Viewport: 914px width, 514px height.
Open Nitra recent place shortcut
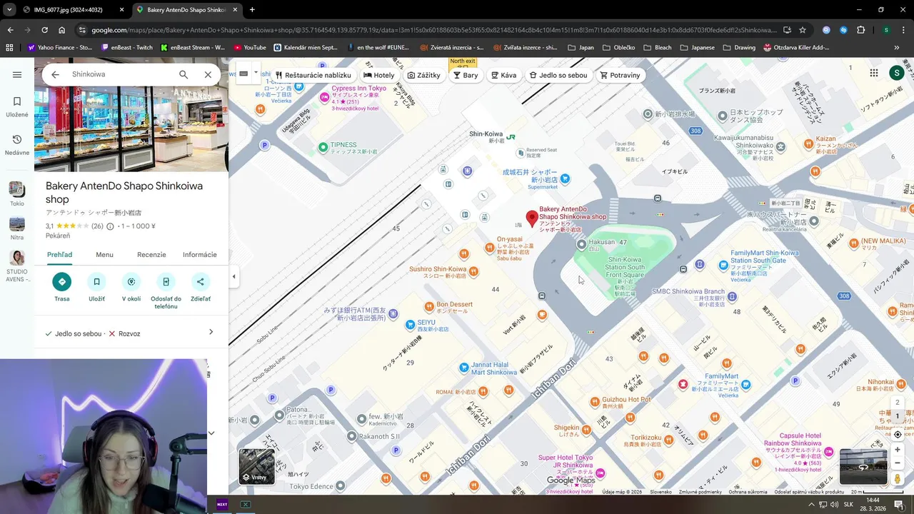17,228
